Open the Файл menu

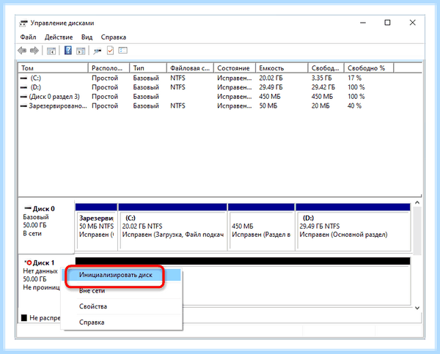tap(28, 37)
